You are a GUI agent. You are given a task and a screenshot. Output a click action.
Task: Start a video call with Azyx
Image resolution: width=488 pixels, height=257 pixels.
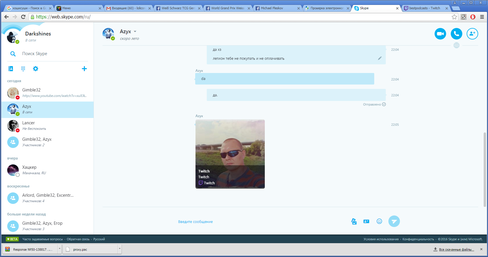click(x=440, y=34)
